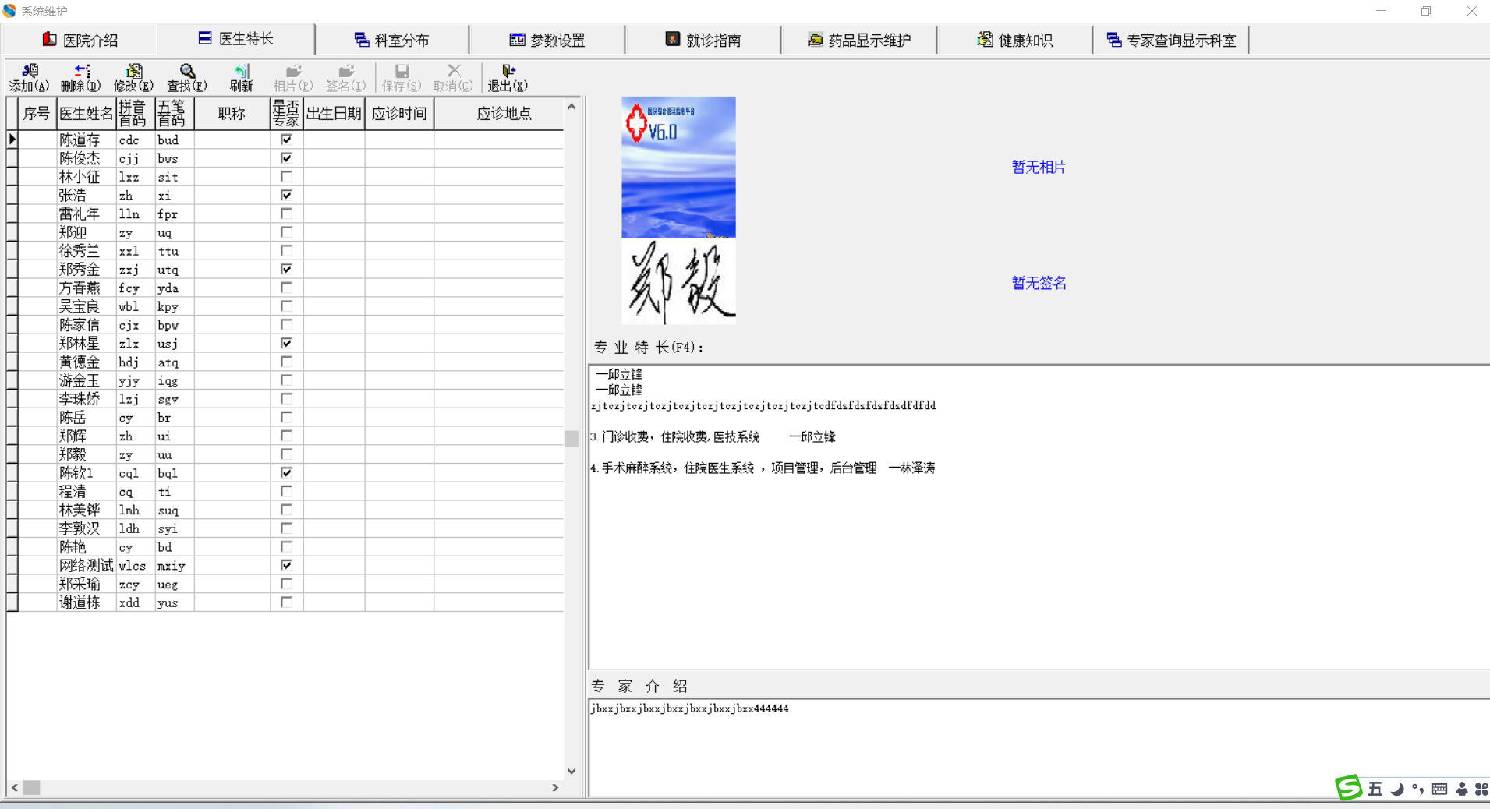Click into the 专业特长 text area
The image size is (1490, 809).
click(1039, 517)
